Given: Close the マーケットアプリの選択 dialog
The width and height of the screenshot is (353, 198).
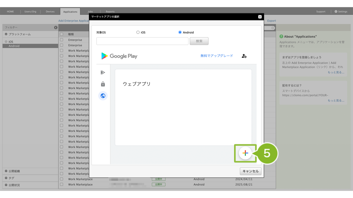Looking at the screenshot, I should click(260, 16).
